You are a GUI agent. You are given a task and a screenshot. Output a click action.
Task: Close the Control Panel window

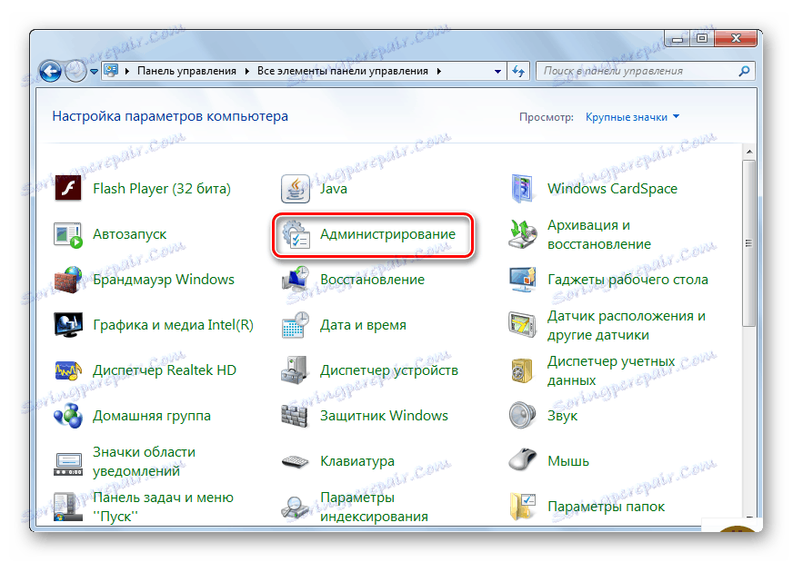[736, 38]
